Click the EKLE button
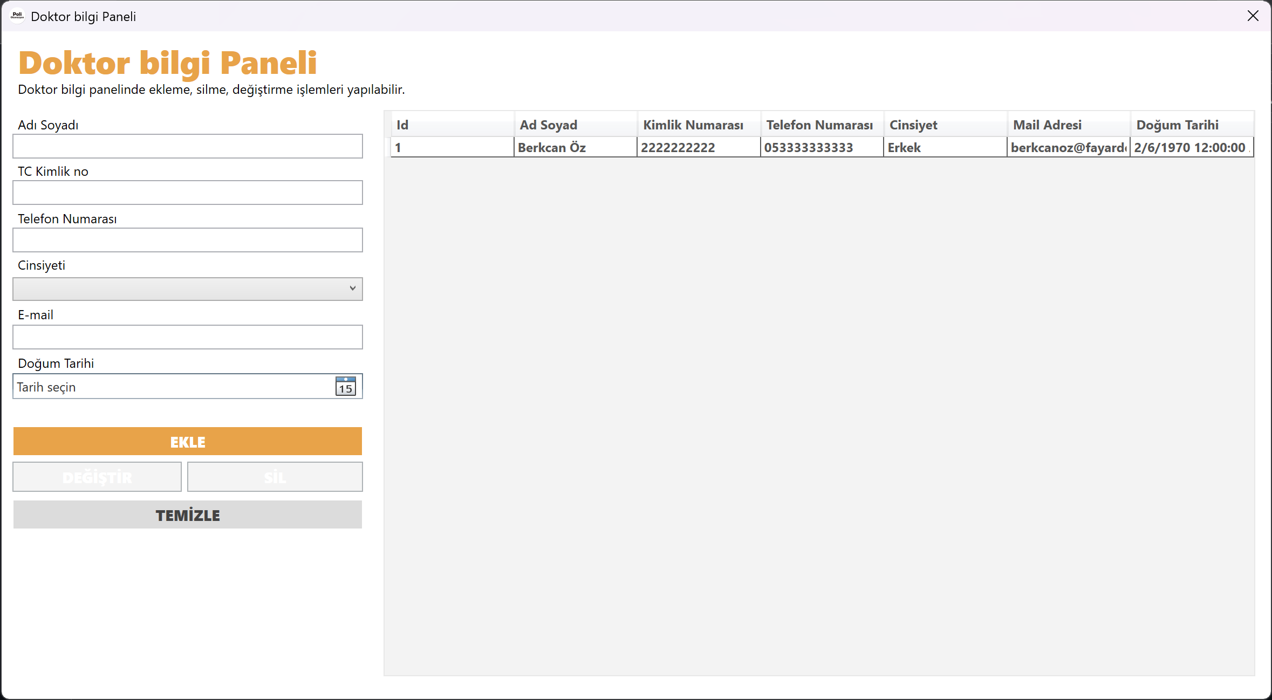 [x=188, y=441]
